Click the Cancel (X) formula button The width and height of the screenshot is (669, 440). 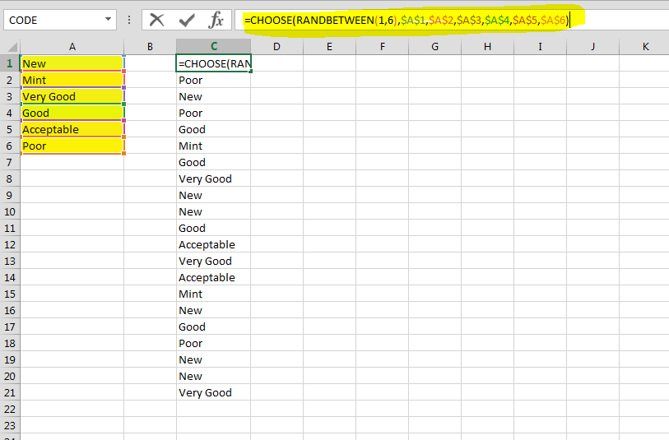156,20
